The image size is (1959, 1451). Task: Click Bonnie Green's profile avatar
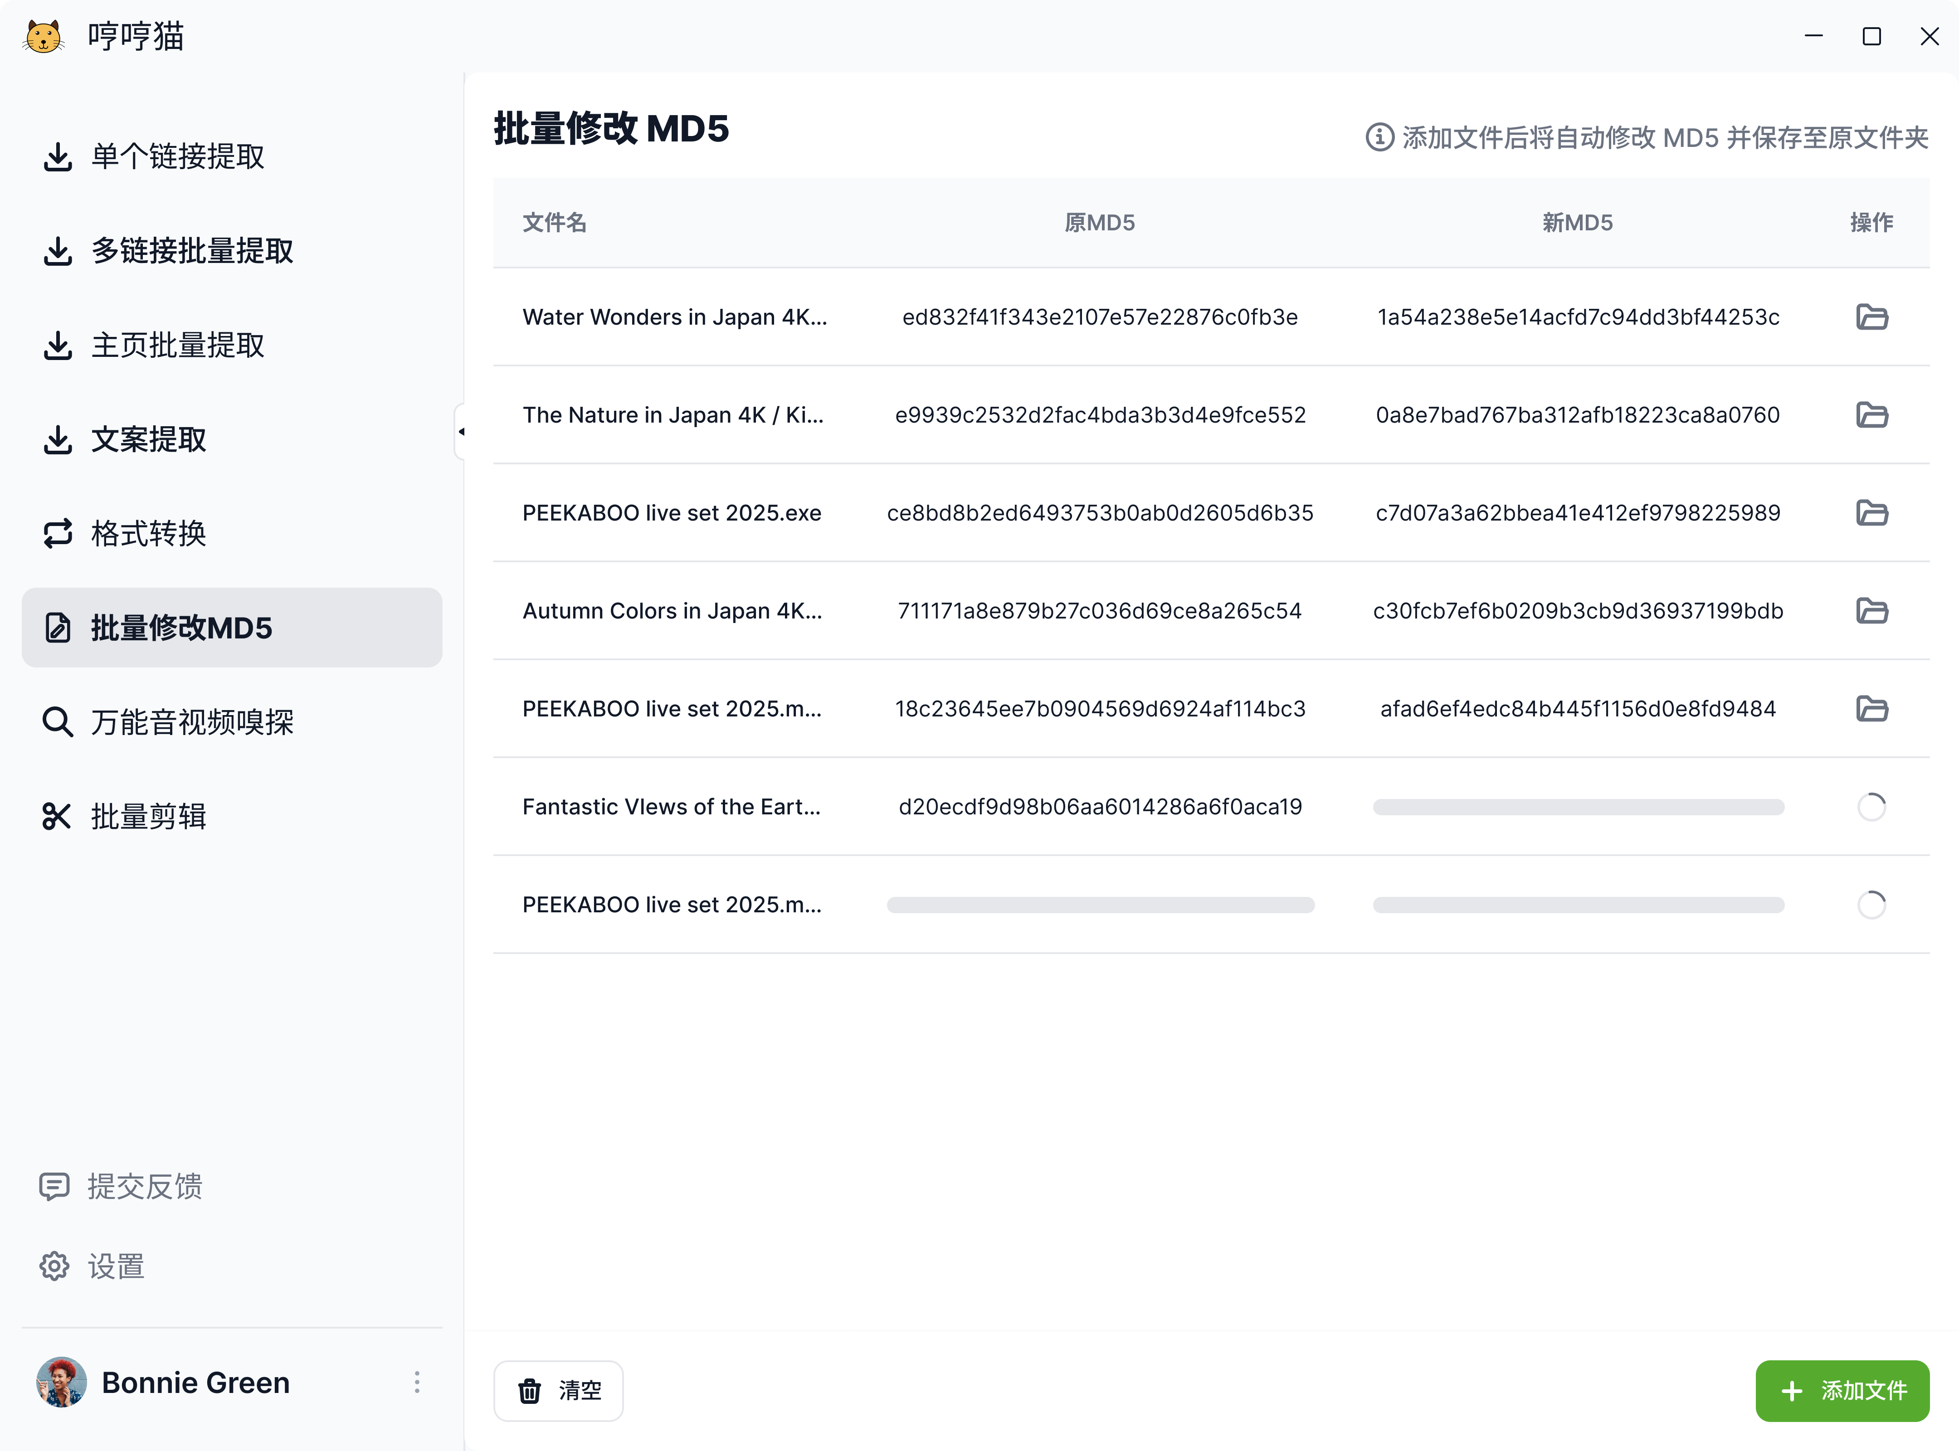click(62, 1382)
